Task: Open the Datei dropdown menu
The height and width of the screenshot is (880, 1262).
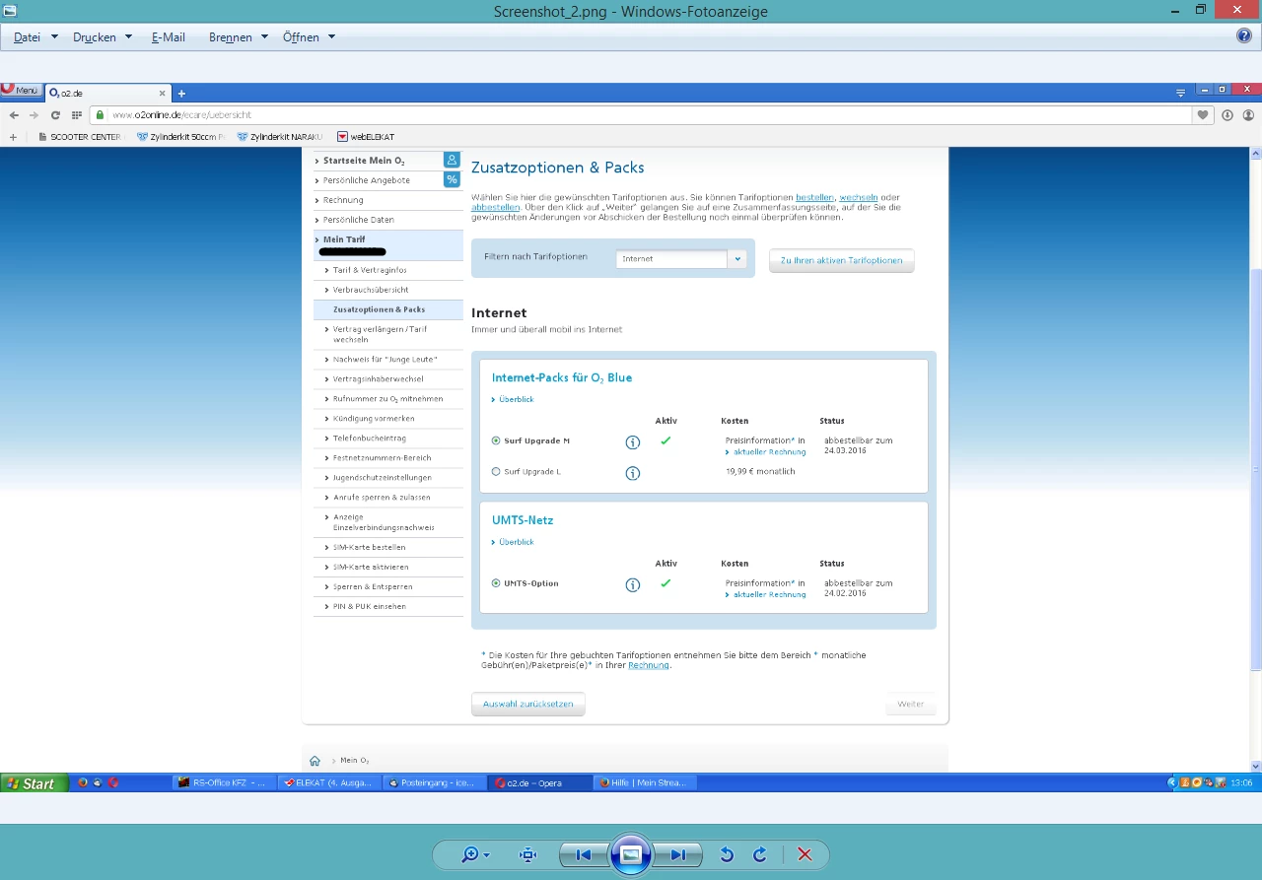Action: [35, 37]
